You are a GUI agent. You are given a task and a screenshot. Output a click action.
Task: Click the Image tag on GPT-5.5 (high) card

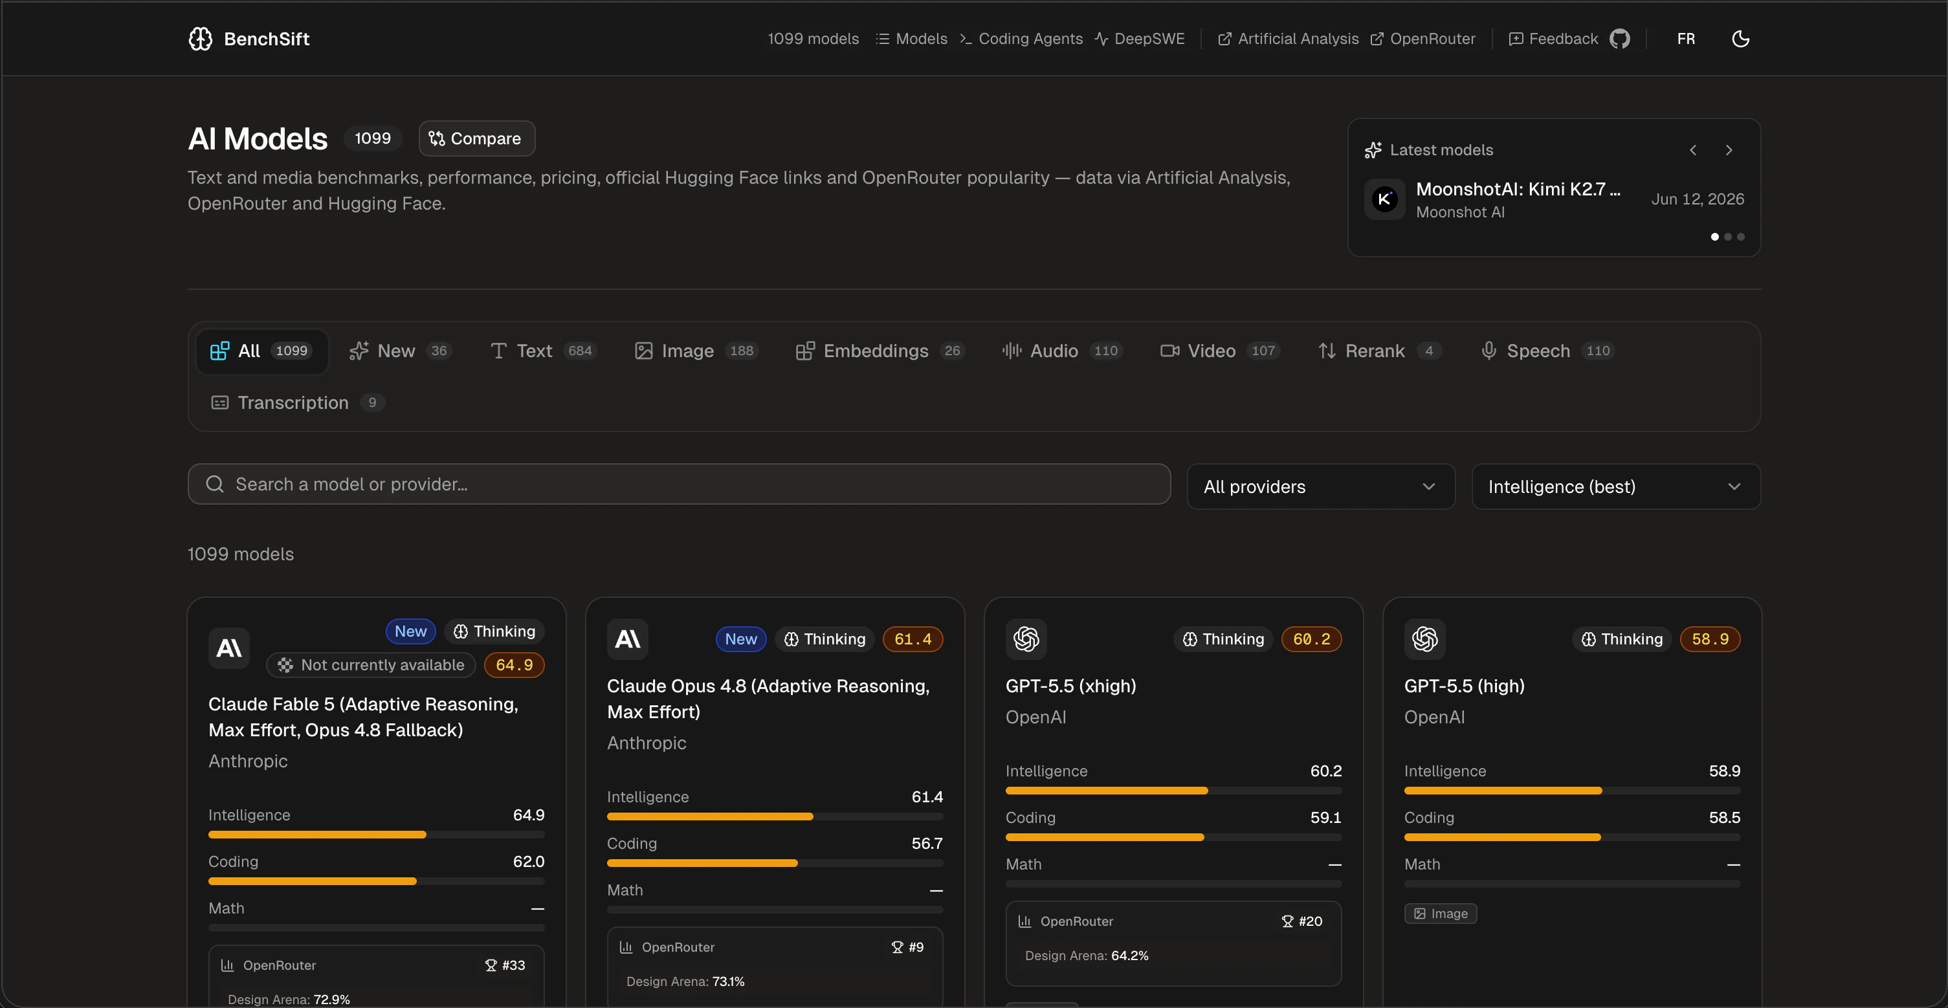(1441, 914)
